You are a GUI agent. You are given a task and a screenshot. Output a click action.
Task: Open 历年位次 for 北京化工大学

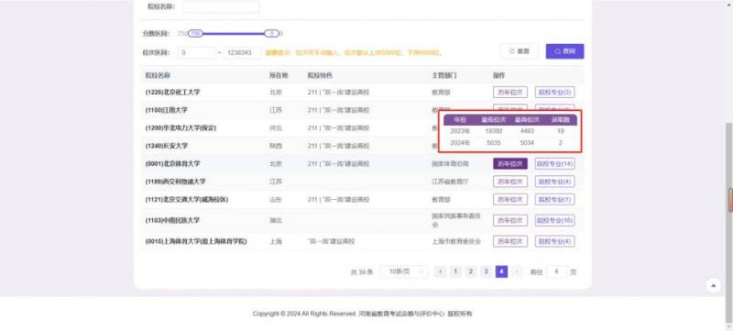[x=510, y=92]
